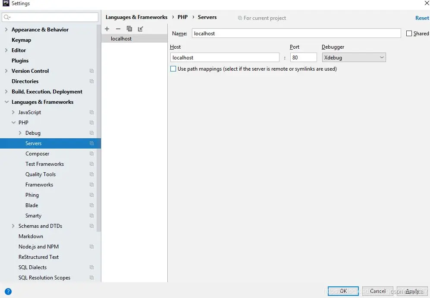Expand the Editor section
Viewport: 430px width, 298px height.
click(x=6, y=50)
